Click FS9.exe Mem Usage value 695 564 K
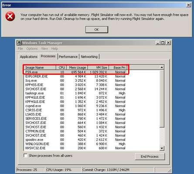 pyautogui.click(x=78, y=72)
